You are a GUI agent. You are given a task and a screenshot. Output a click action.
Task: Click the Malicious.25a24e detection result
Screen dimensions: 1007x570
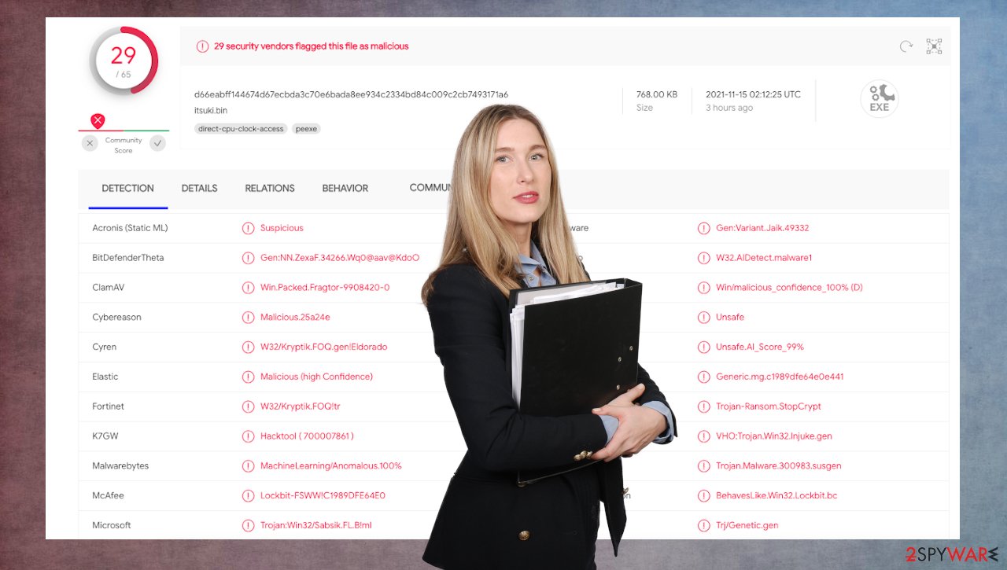tap(295, 318)
